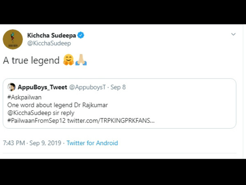
Task: Open the #Askpailwan hashtag
Action: point(24,97)
